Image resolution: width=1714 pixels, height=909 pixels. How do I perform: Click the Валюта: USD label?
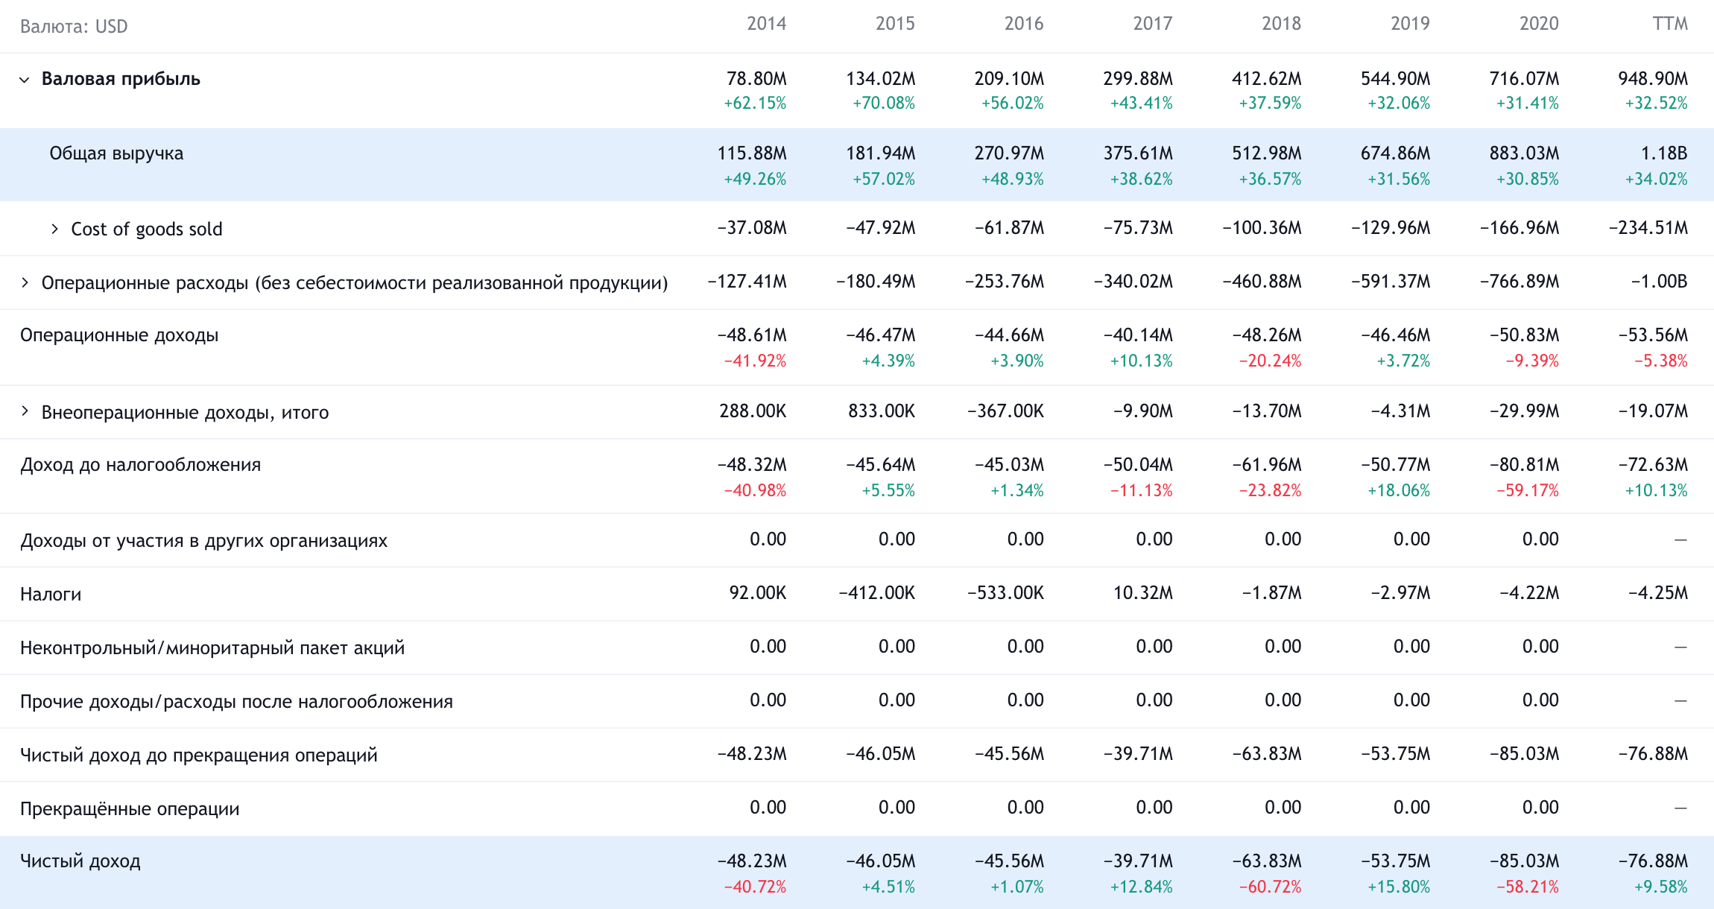pos(74,27)
